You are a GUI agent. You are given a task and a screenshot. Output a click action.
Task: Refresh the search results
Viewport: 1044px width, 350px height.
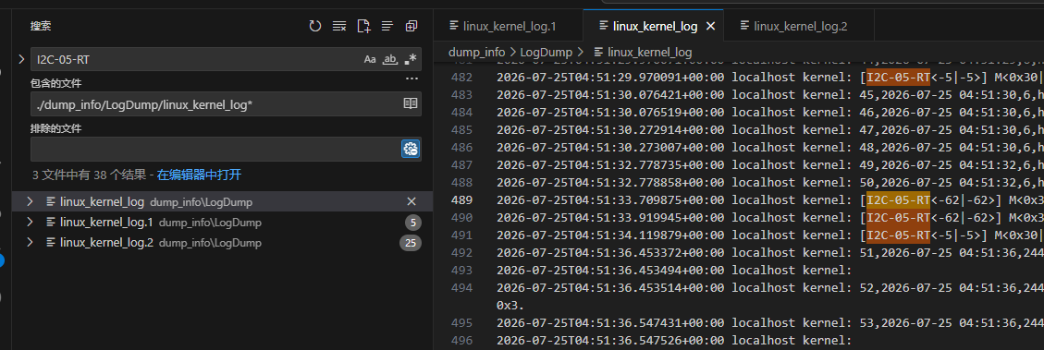coord(315,26)
